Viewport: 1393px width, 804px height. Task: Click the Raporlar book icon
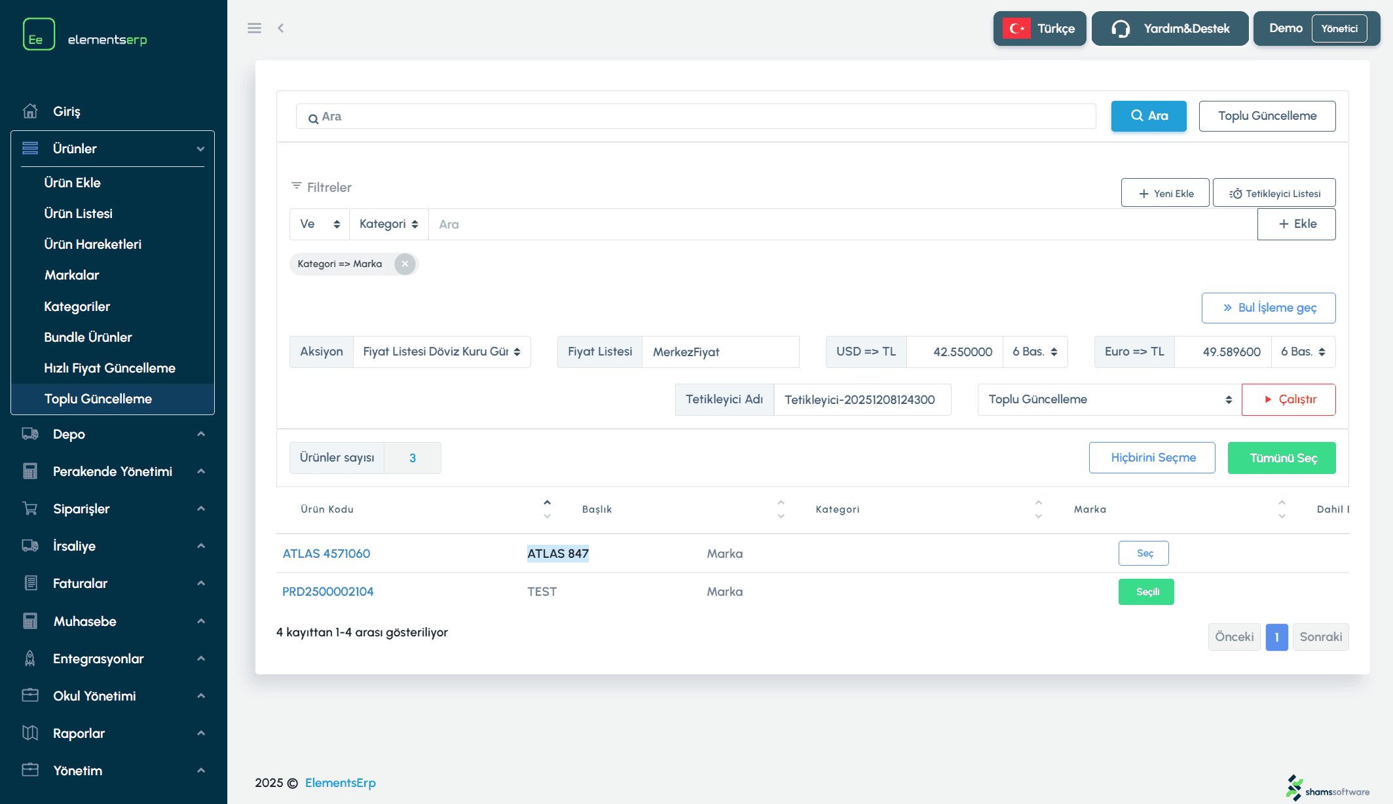coord(30,733)
